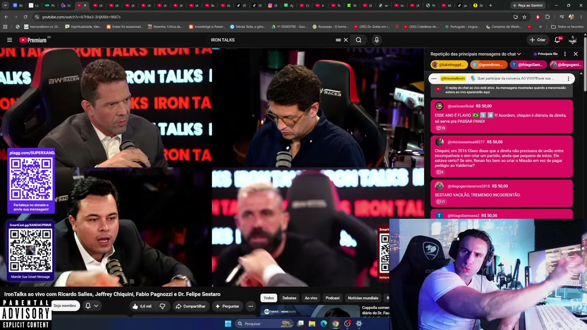Clear the IRON TALKS search text
Screen dimensions: 587x330
(x=346, y=40)
